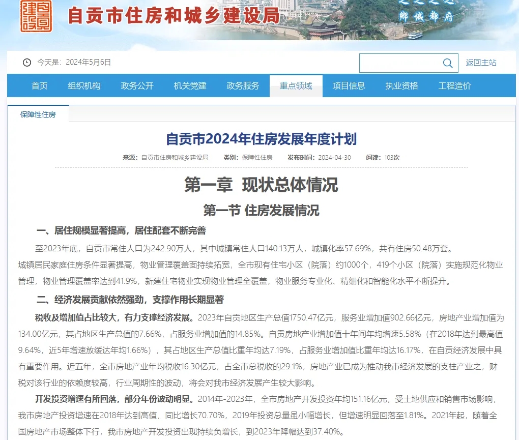Open the 返回主站 link
Screen dimensions: 519x440
pyautogui.click(x=481, y=63)
